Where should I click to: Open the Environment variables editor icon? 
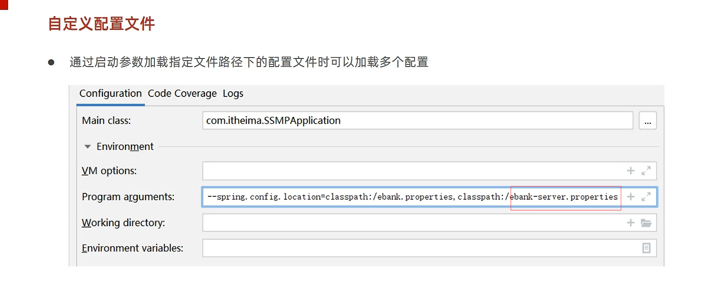[x=646, y=248]
